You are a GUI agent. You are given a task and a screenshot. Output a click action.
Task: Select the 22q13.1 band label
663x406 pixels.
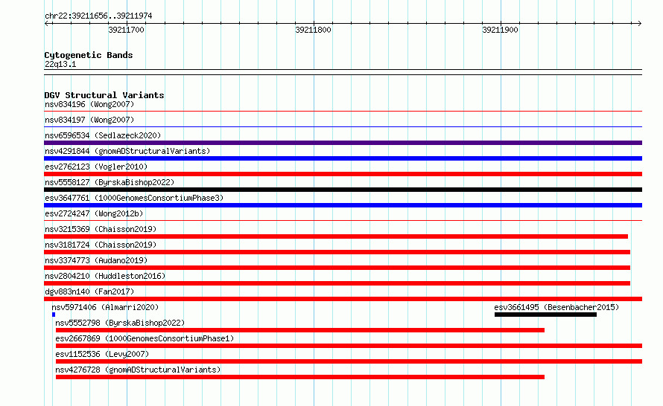pos(60,64)
